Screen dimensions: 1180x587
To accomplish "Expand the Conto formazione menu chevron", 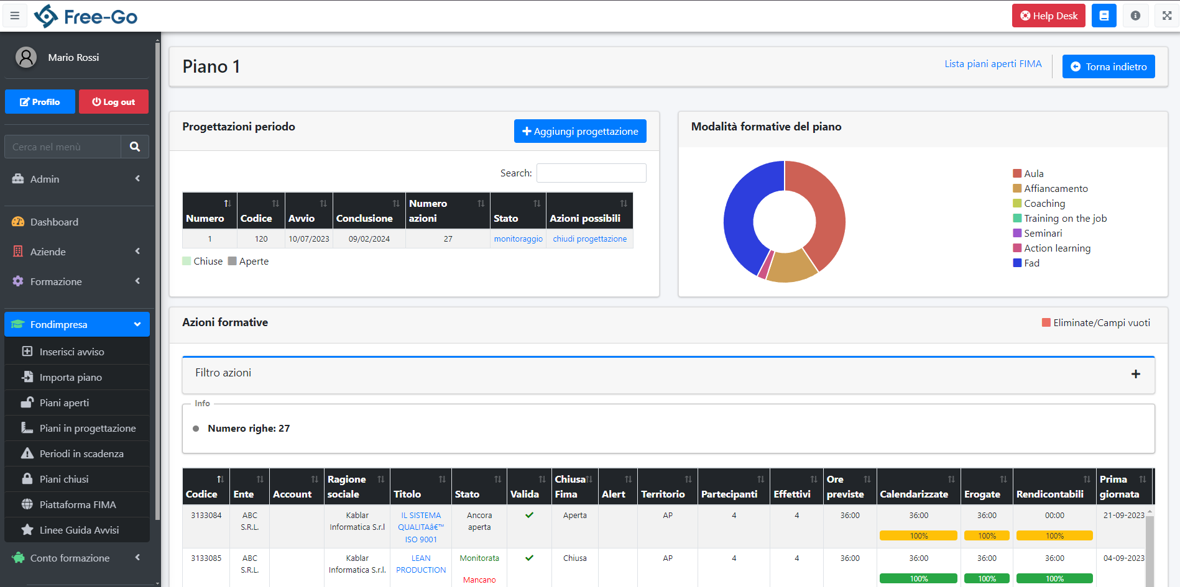I will click(137, 557).
